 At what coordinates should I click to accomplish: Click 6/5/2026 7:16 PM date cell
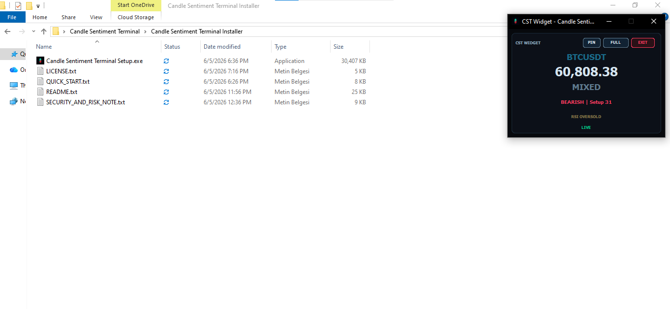point(226,71)
